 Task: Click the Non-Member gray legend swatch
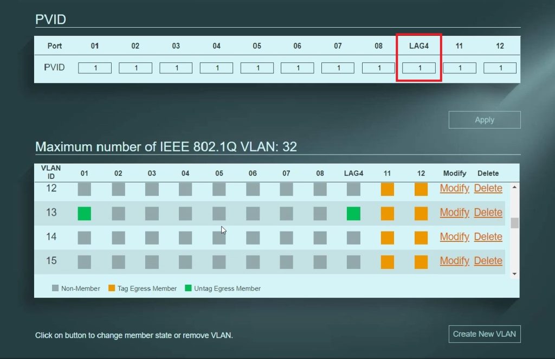(55, 288)
